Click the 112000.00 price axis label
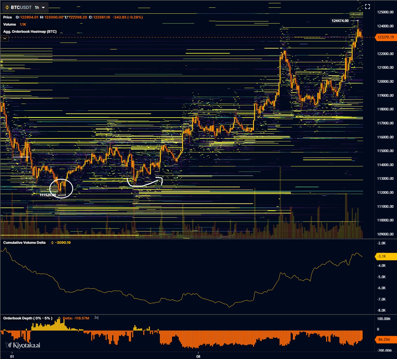Screen dimensions: 397x359 click(x=385, y=193)
